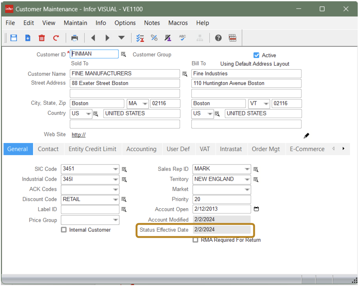359x286 pixels.
Task: Open the Notes menu
Action: coord(152,23)
